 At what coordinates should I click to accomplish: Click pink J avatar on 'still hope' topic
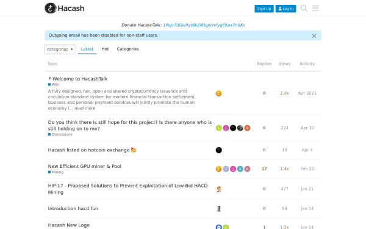click(x=226, y=128)
